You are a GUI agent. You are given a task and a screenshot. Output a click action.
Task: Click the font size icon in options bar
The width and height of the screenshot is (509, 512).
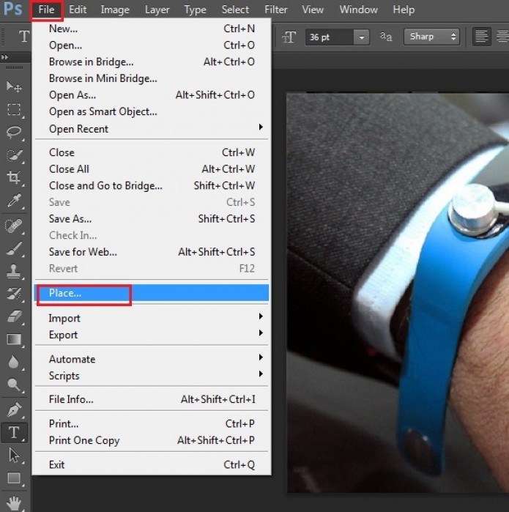[x=289, y=37]
